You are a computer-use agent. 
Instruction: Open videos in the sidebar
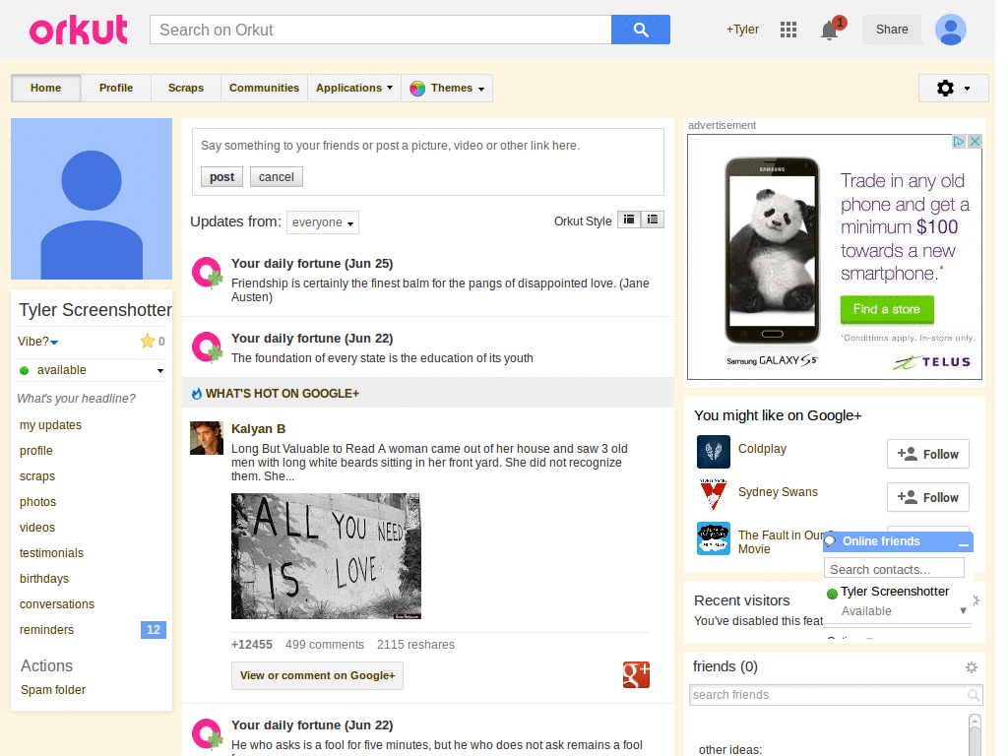37,528
